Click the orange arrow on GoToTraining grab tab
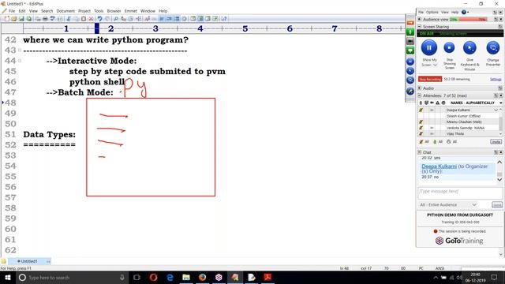The width and height of the screenshot is (505, 284). (x=410, y=23)
